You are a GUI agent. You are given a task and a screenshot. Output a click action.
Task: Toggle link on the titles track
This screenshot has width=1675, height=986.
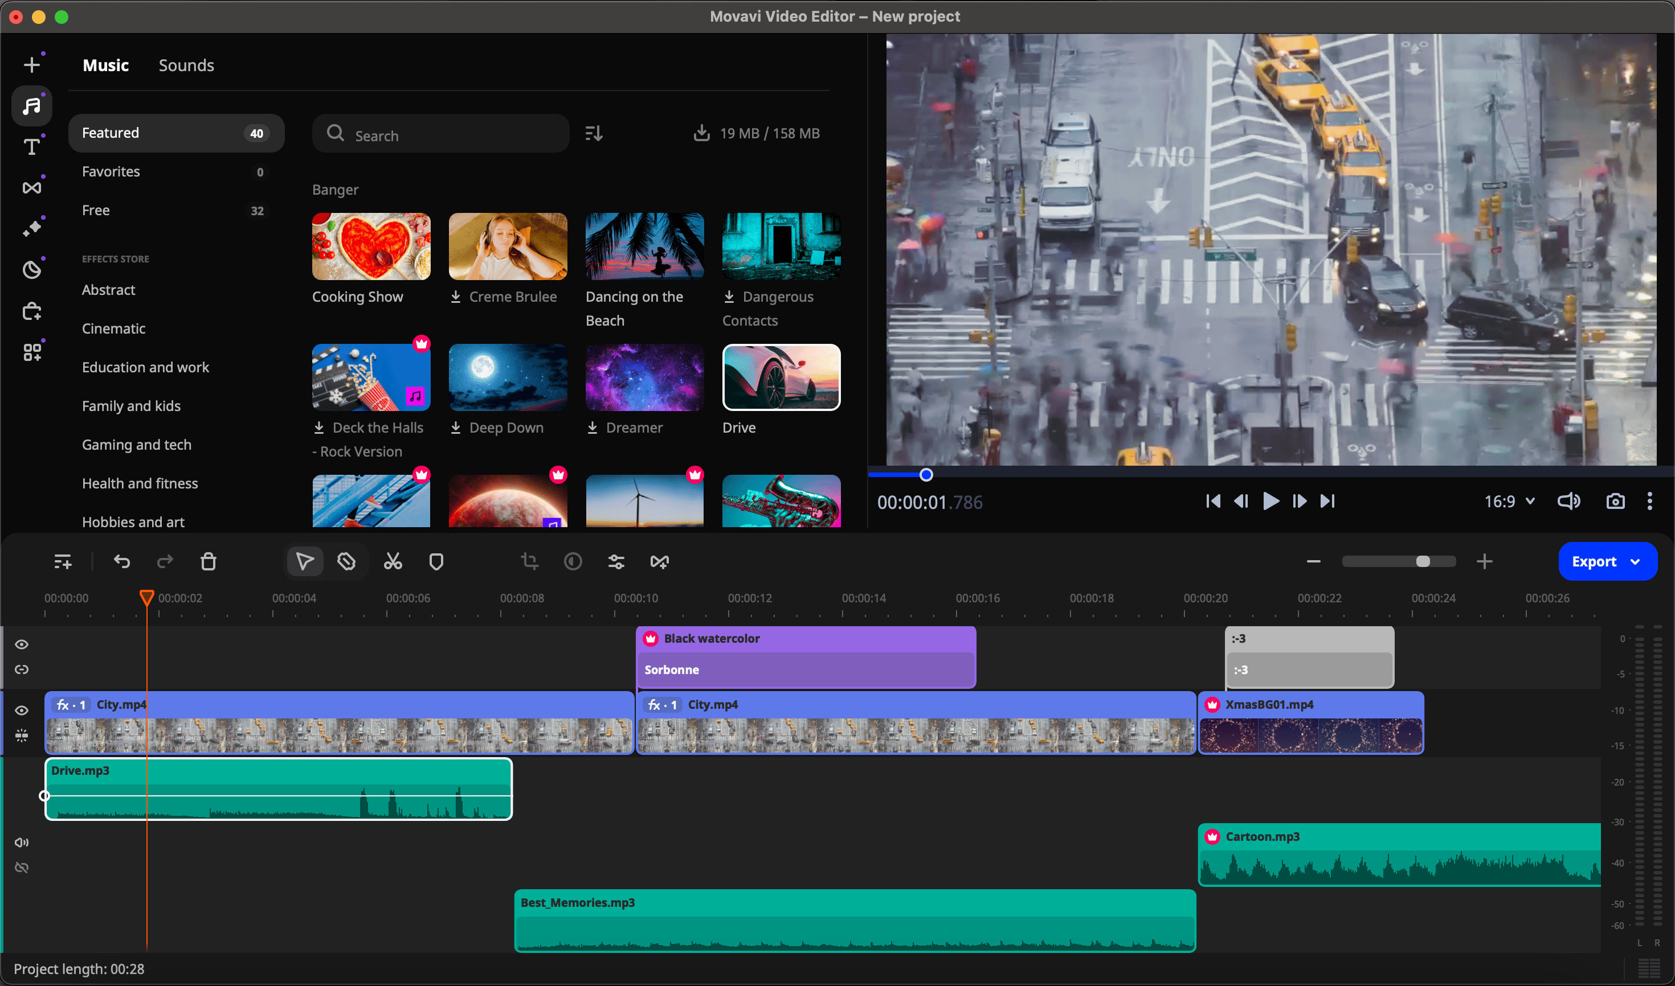(21, 669)
